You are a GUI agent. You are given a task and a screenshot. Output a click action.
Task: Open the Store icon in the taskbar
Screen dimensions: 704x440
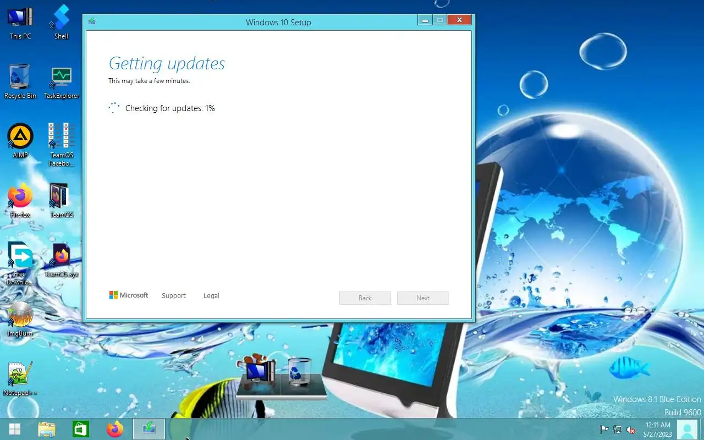coord(81,429)
